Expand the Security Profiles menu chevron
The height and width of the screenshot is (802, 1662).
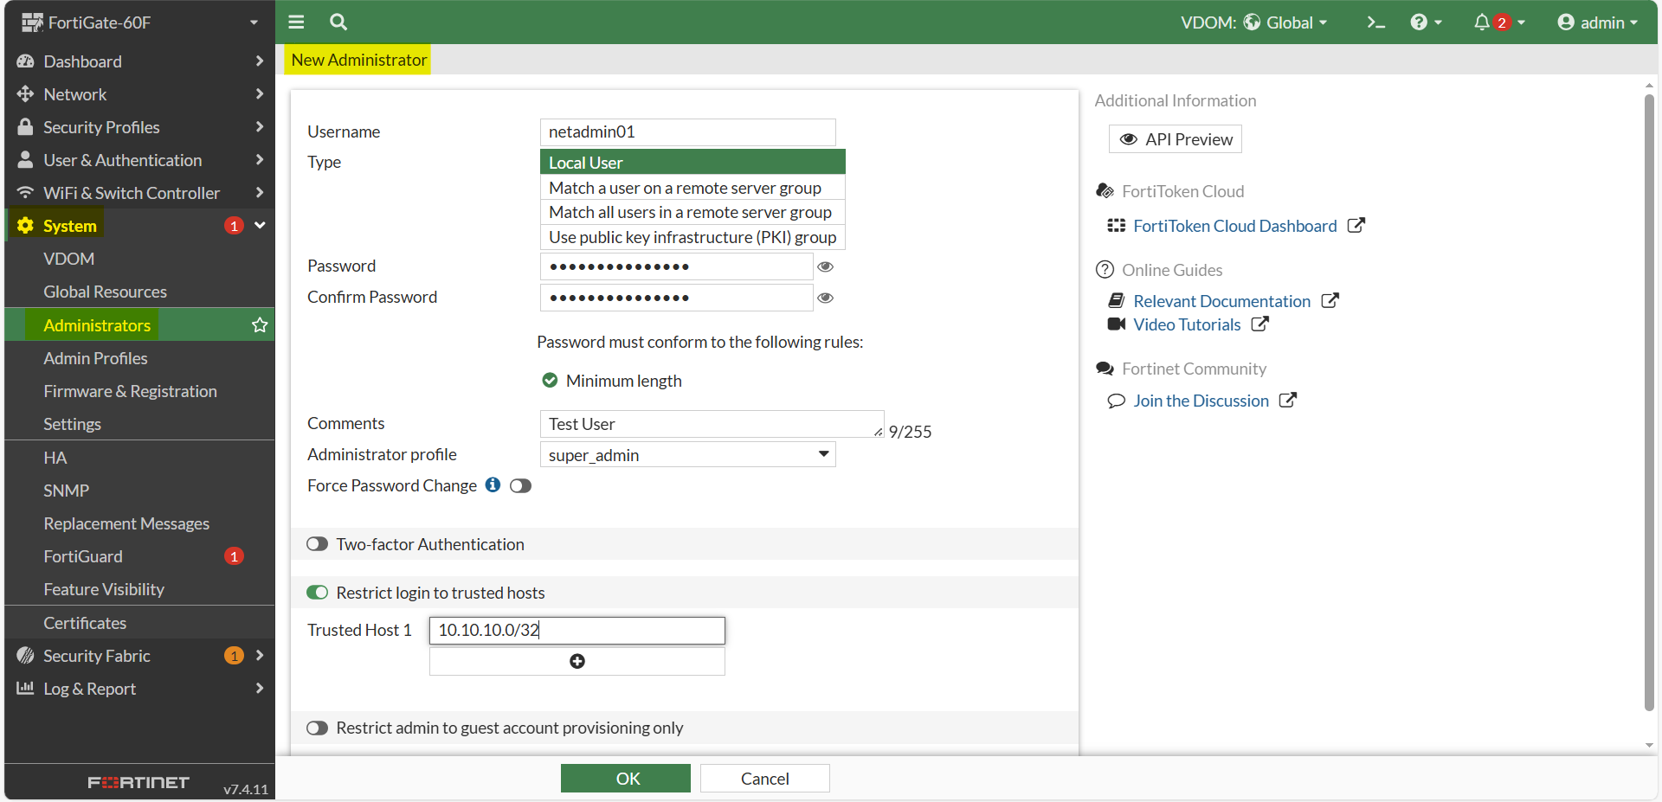point(259,127)
